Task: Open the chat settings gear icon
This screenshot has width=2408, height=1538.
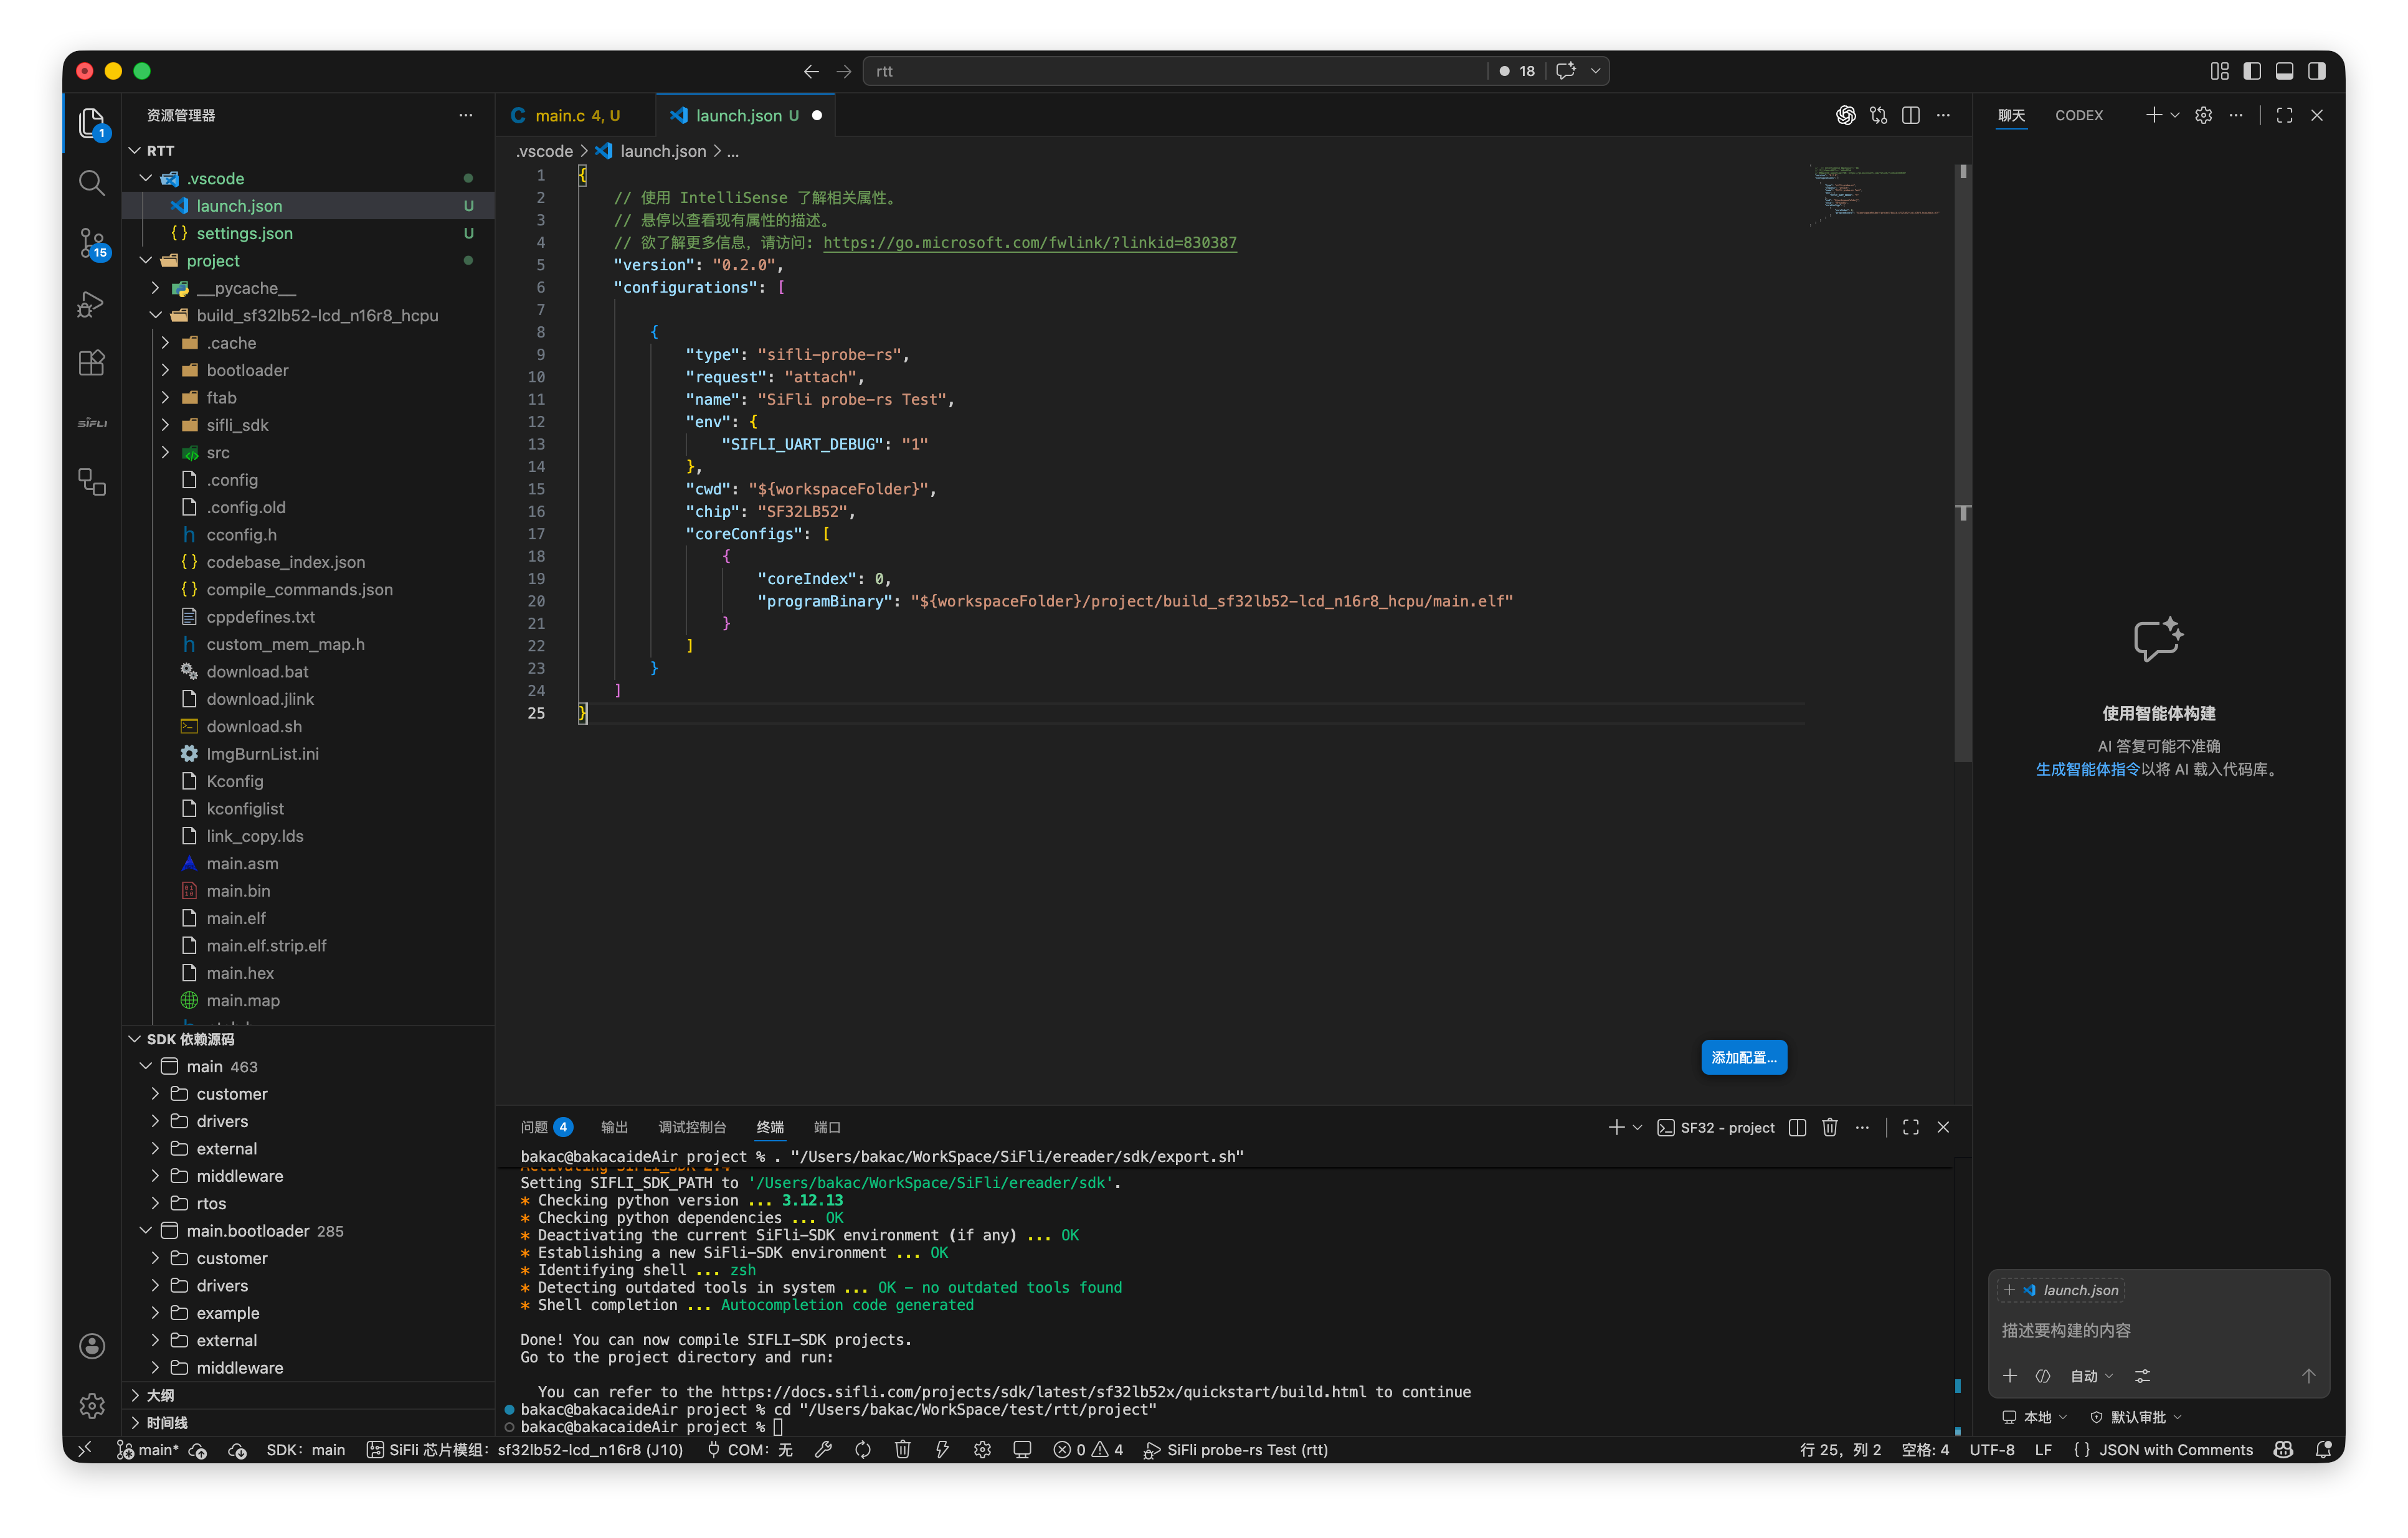Action: coord(2203,115)
